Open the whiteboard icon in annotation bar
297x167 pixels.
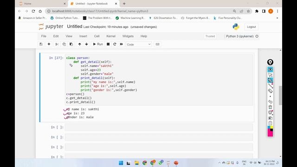270,112
